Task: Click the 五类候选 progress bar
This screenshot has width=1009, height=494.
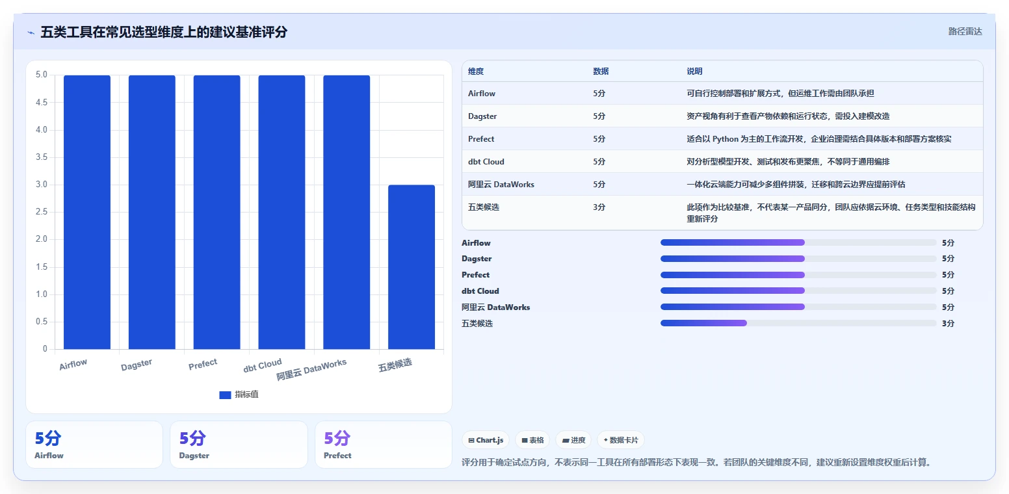Action: point(798,323)
